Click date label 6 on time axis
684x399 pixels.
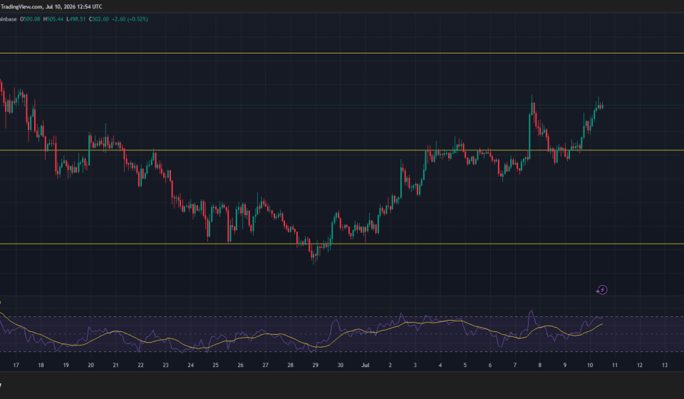[x=490, y=366]
